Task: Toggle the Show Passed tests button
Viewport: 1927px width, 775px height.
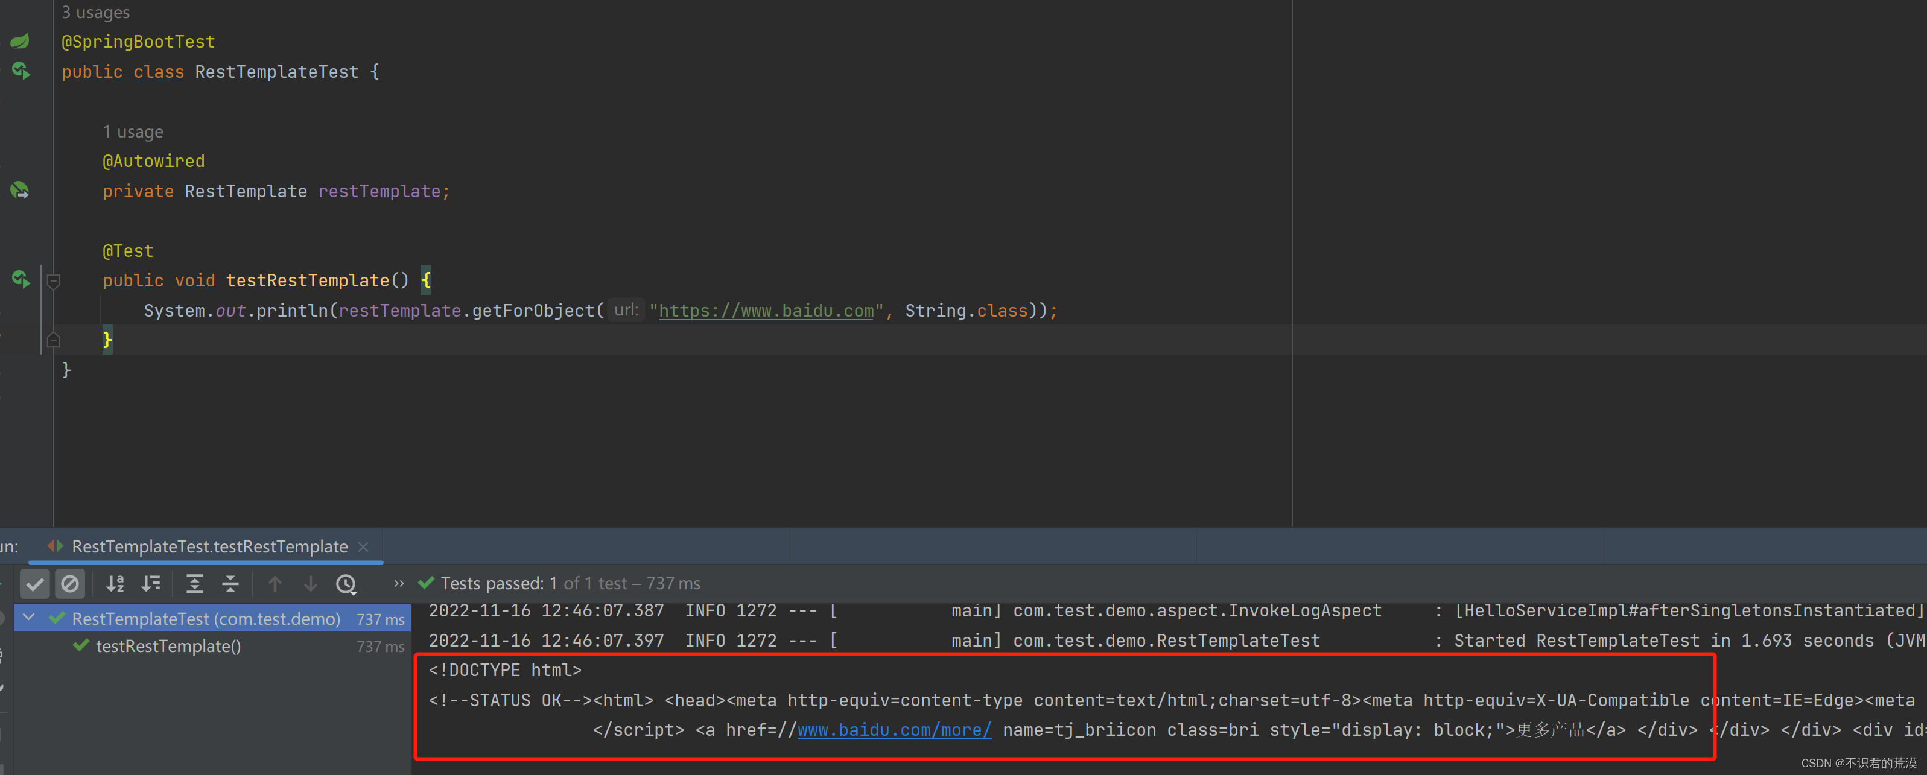Action: point(34,583)
